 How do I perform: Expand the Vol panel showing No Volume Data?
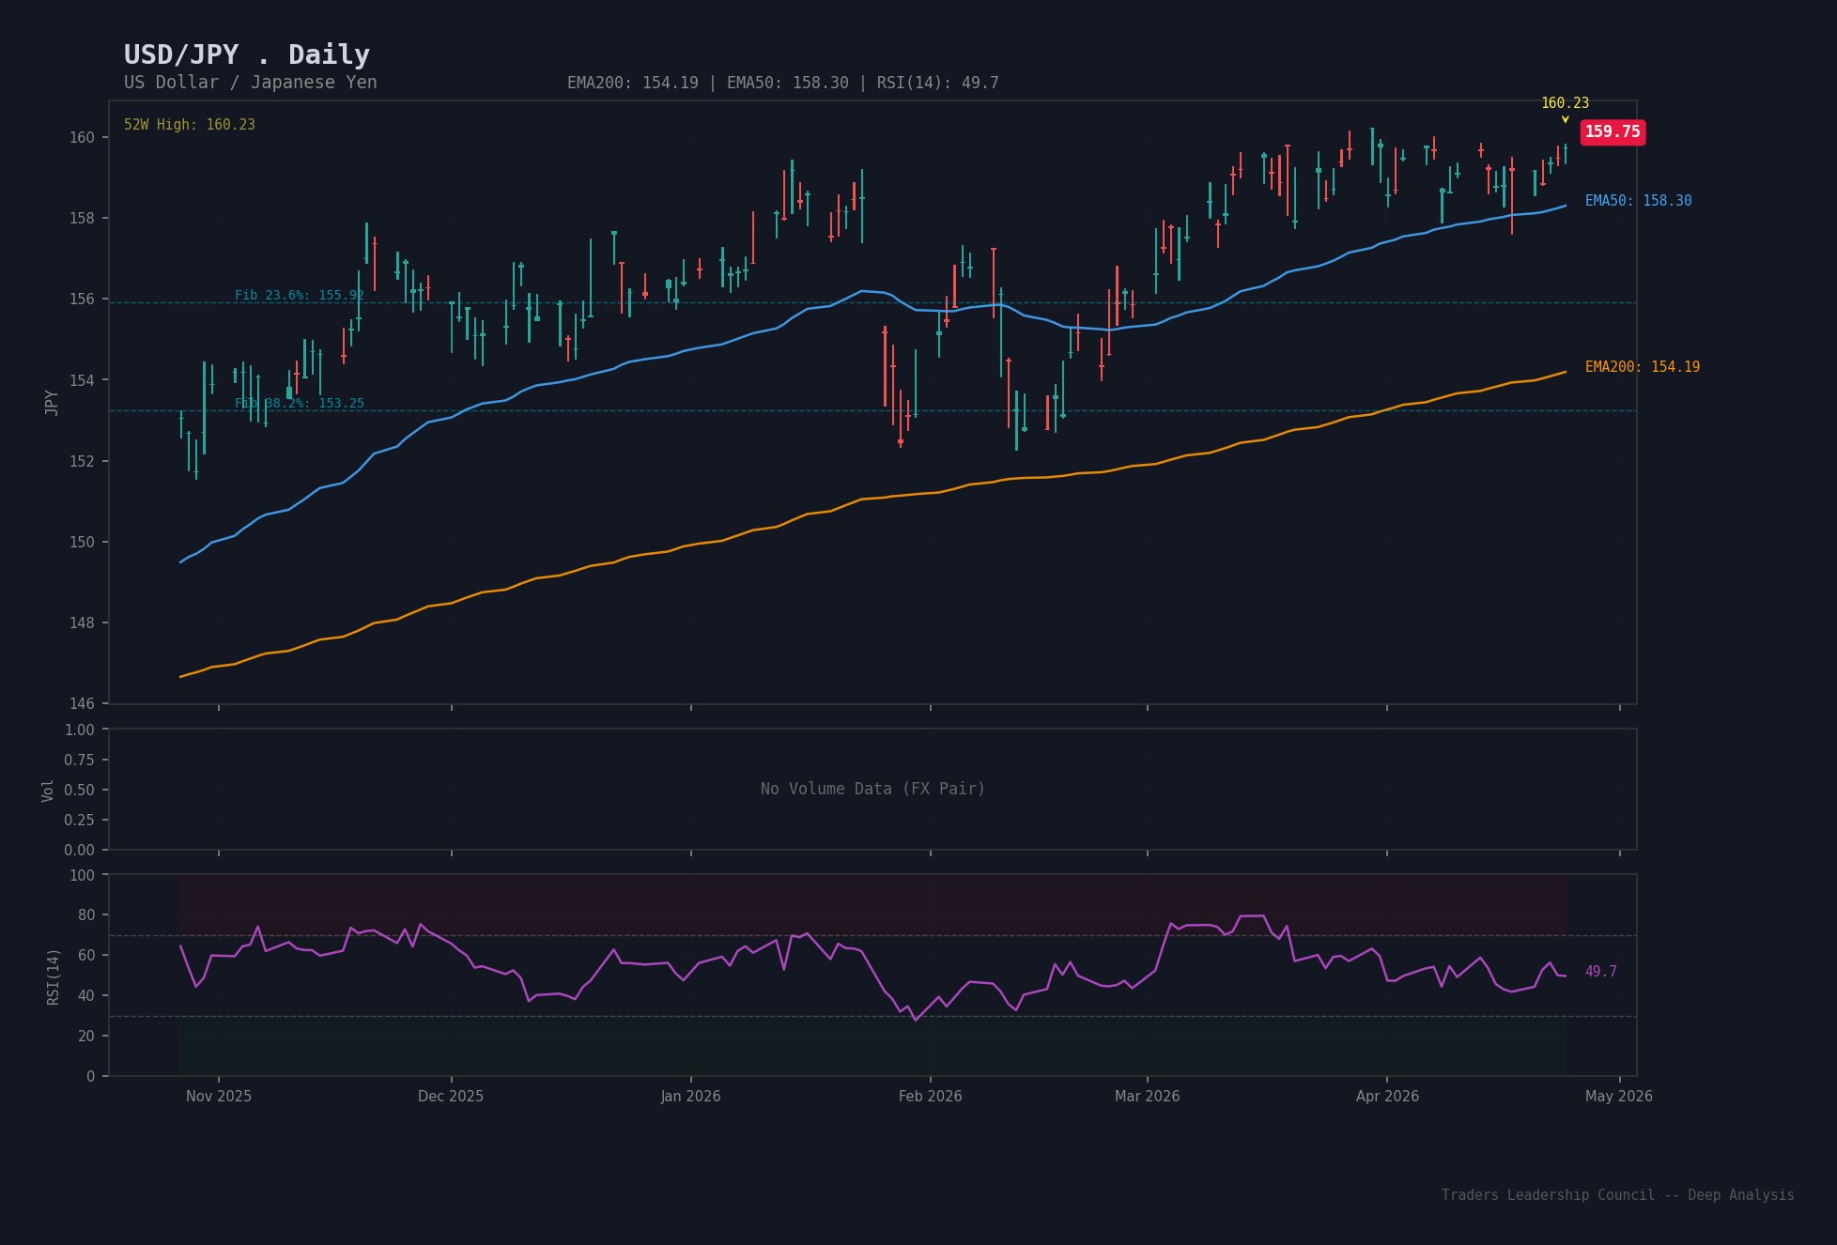872,789
